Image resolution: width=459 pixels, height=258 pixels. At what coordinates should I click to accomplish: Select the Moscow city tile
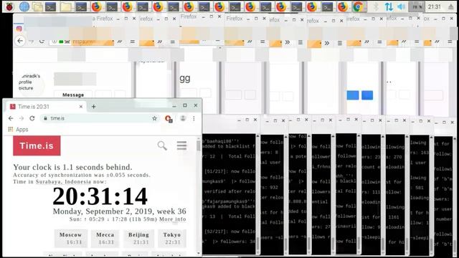pyautogui.click(x=70, y=238)
